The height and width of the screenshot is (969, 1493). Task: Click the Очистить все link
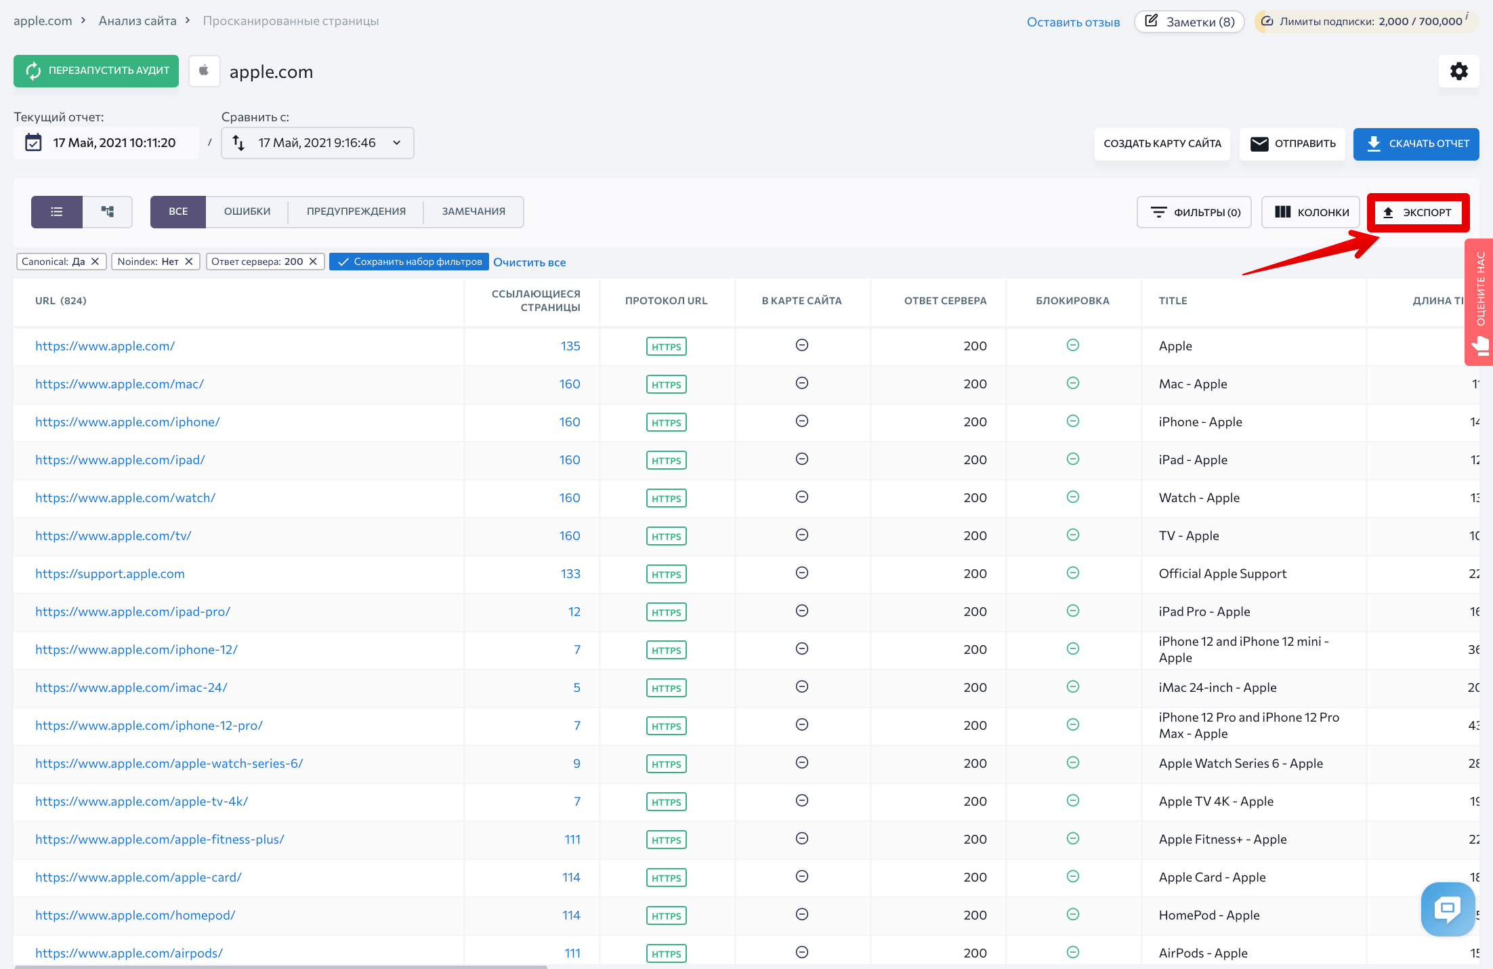(x=529, y=262)
